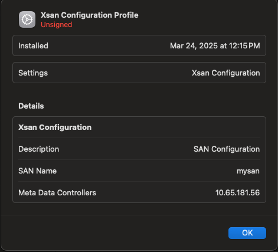Click the Details section heading
The width and height of the screenshot is (278, 252).
click(x=31, y=106)
